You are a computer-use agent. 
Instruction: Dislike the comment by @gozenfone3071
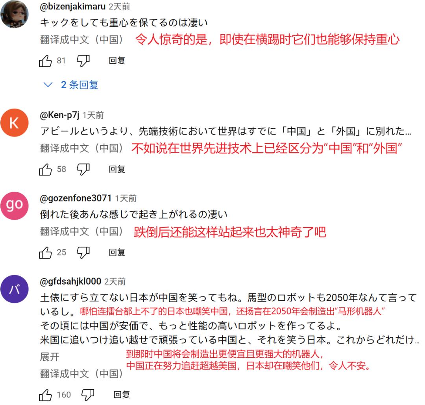pyautogui.click(x=83, y=253)
